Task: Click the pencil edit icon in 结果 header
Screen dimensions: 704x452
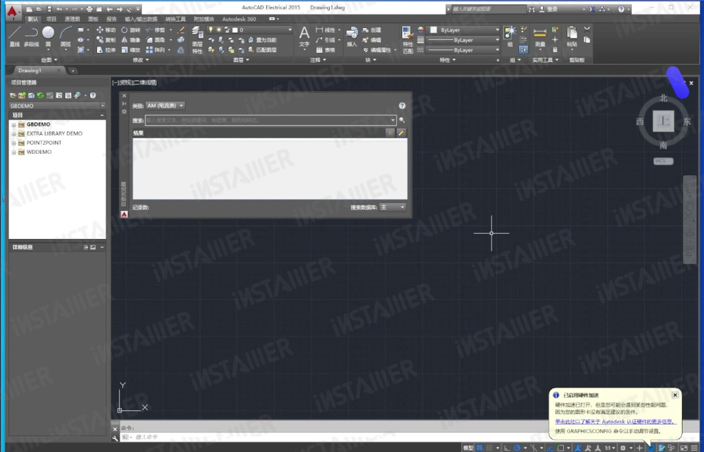Action: tap(402, 133)
